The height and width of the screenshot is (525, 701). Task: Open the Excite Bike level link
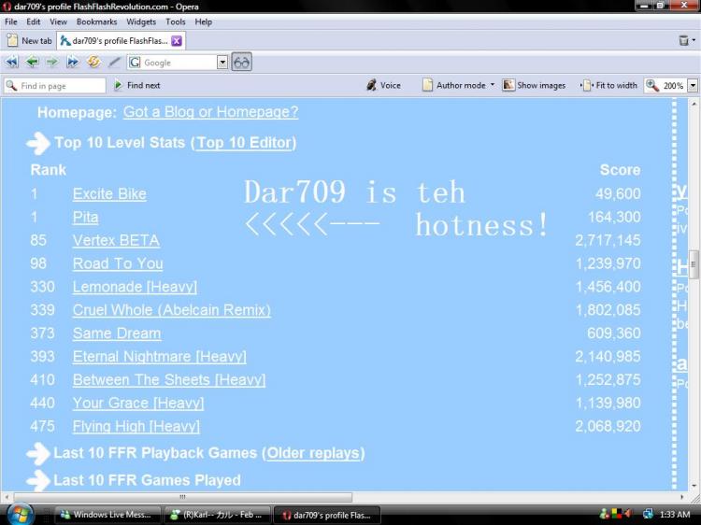point(109,194)
